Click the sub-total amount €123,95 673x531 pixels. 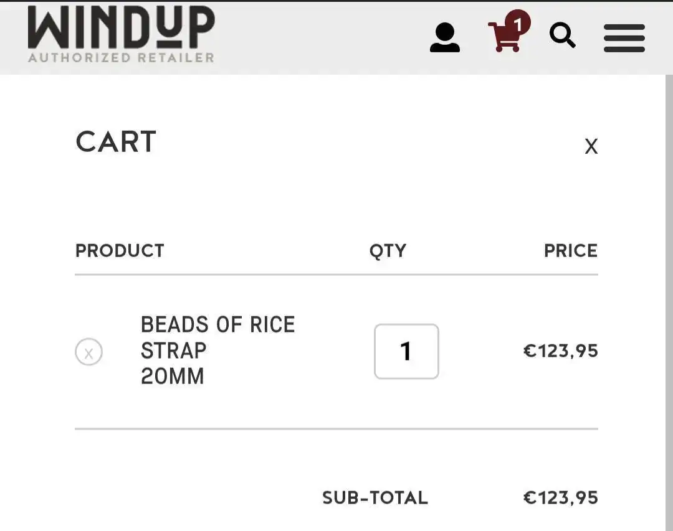coord(560,498)
